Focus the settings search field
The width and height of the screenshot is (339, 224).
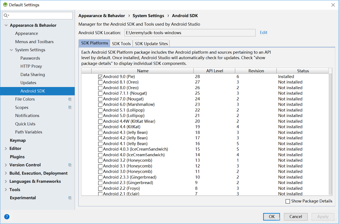(x=37, y=16)
